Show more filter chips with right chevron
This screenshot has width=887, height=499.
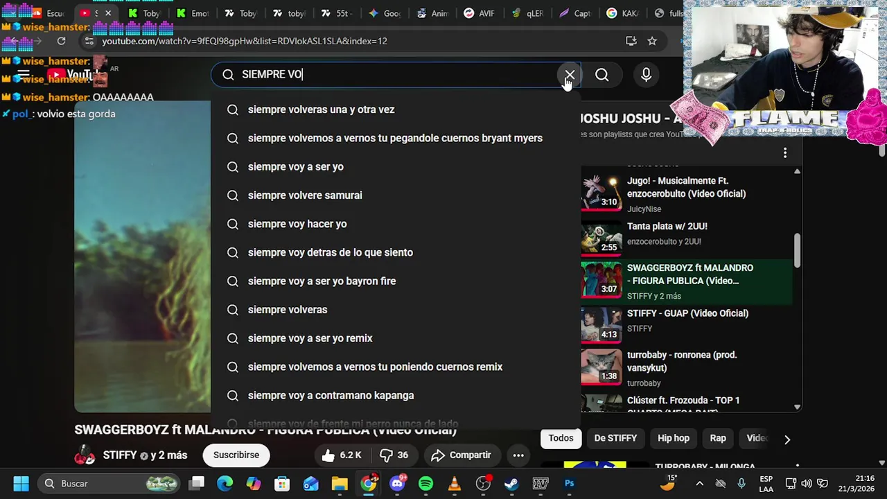click(787, 439)
